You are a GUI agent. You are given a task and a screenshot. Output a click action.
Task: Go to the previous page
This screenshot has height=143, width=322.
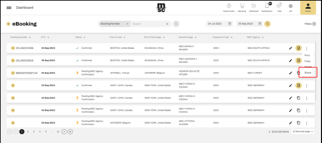tap(16, 132)
